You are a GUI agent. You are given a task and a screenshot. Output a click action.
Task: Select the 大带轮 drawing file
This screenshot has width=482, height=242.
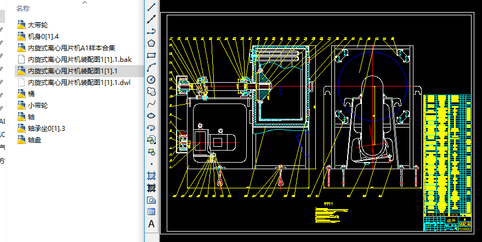pyautogui.click(x=37, y=25)
